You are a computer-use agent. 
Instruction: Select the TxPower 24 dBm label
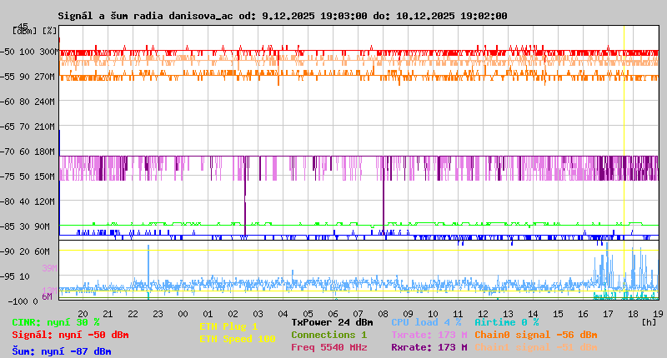[332, 322]
